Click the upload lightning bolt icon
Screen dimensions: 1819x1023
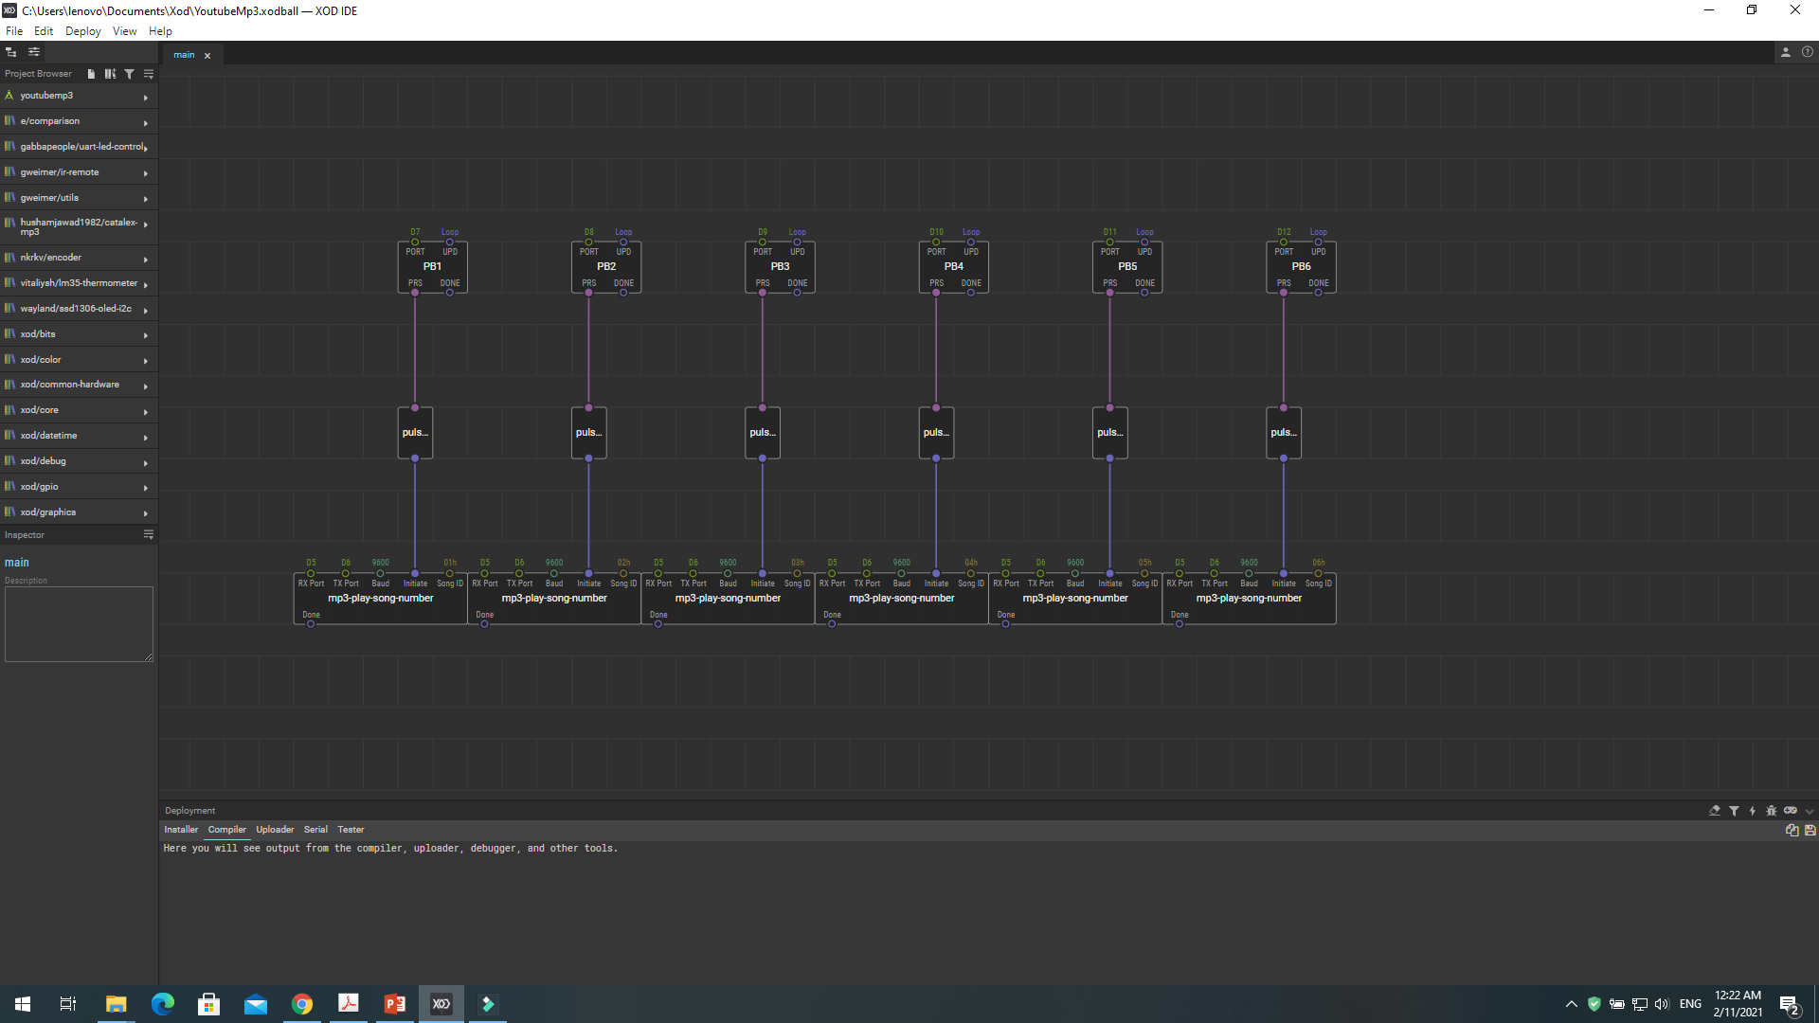1752,811
